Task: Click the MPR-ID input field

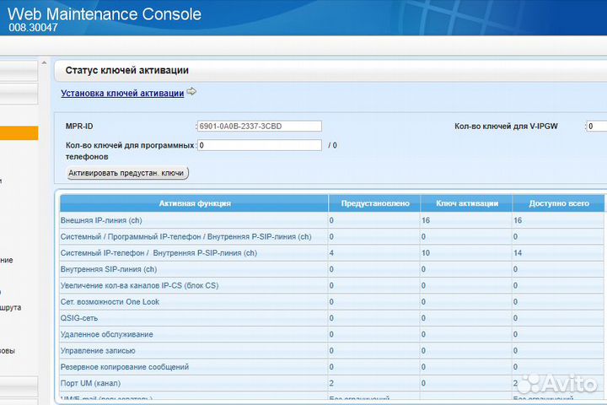Action: click(x=259, y=127)
